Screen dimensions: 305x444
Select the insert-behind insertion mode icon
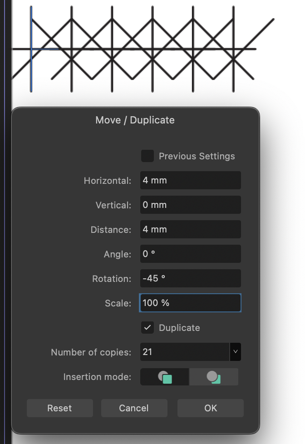(x=214, y=376)
